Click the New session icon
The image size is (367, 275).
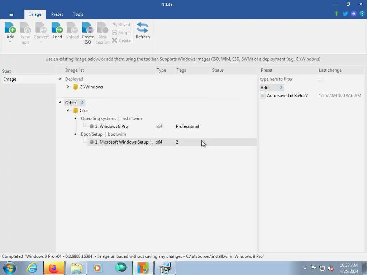(103, 28)
